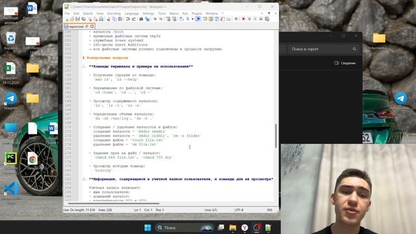Click the Save recorded macro icon
The width and height of the screenshot is (416, 234).
(x=267, y=19)
